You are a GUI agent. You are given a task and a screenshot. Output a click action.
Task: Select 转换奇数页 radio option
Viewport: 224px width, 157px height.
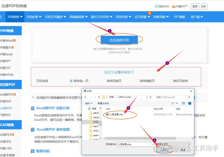click(x=104, y=81)
